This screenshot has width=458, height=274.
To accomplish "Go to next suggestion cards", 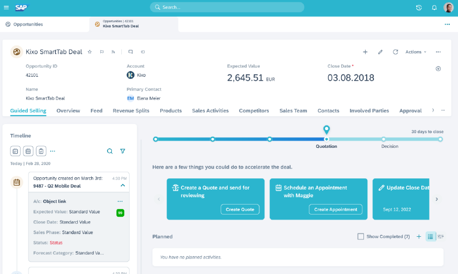I will [437, 200].
